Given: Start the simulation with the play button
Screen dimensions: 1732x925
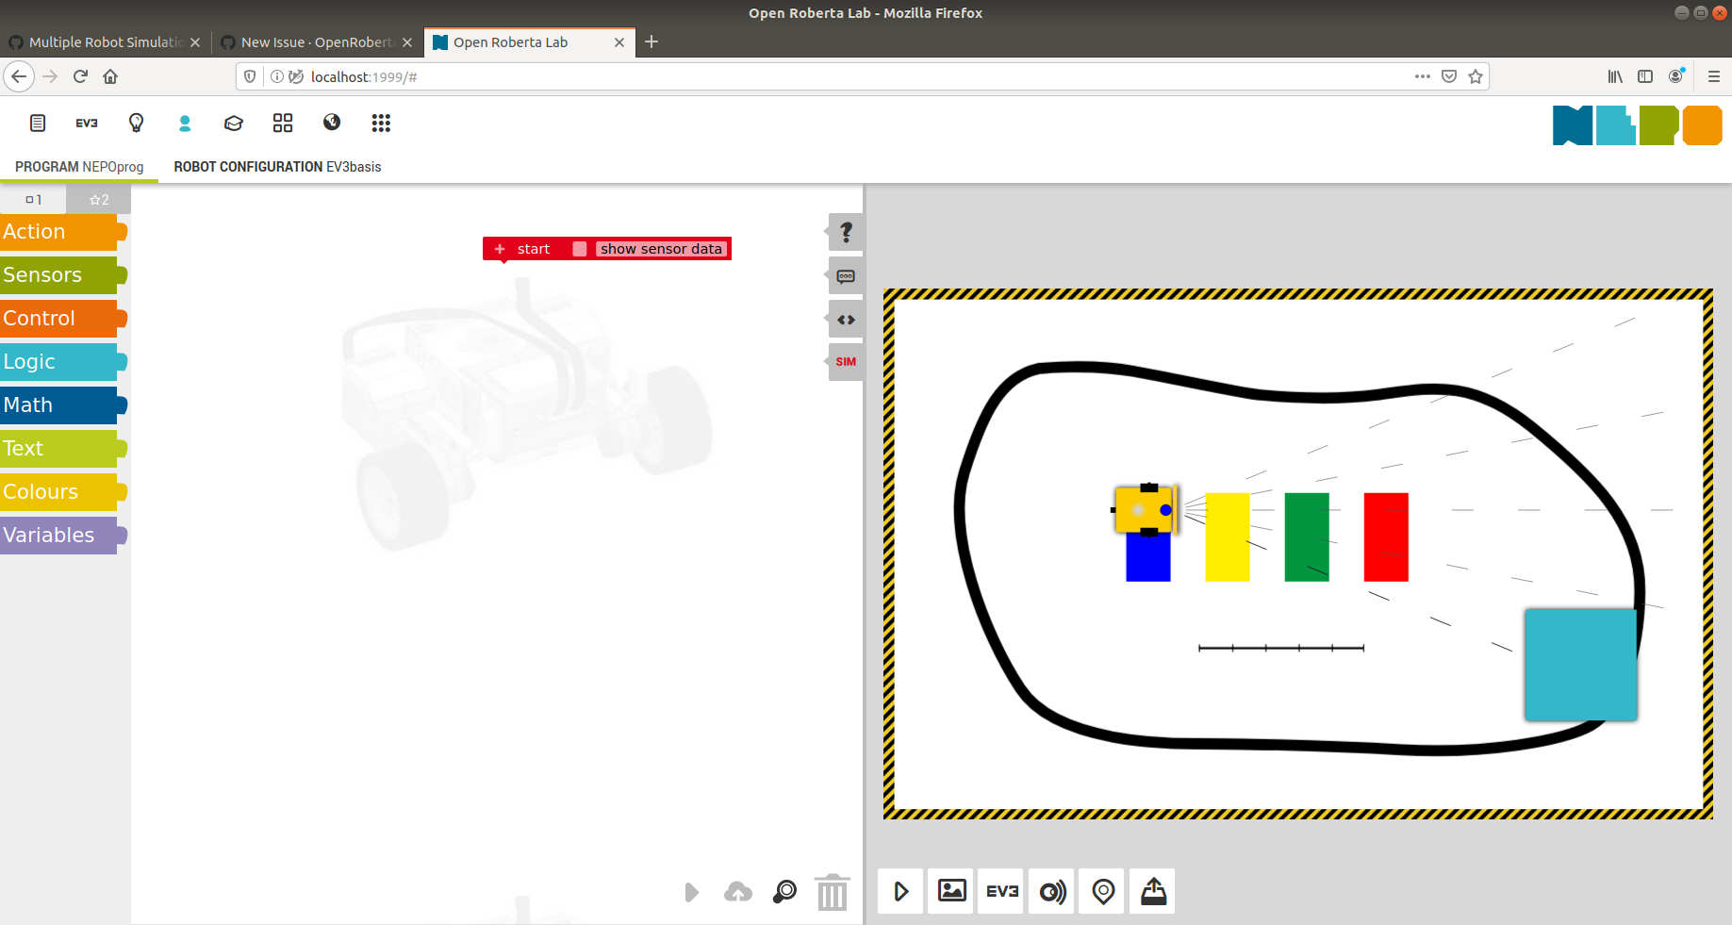Looking at the screenshot, I should coord(900,891).
